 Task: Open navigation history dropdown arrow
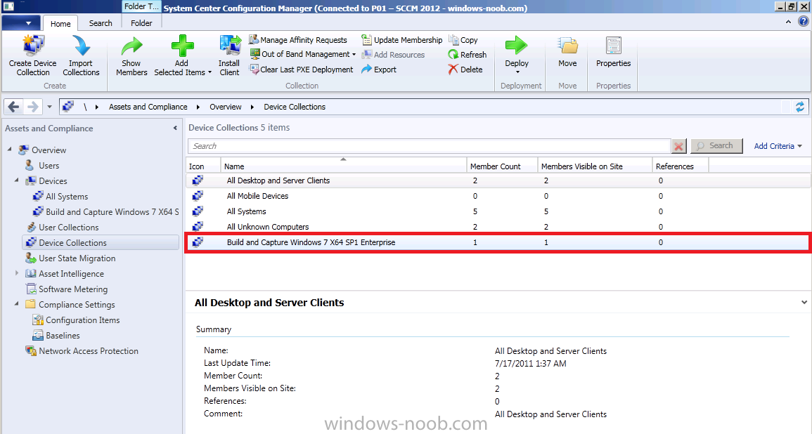49,107
